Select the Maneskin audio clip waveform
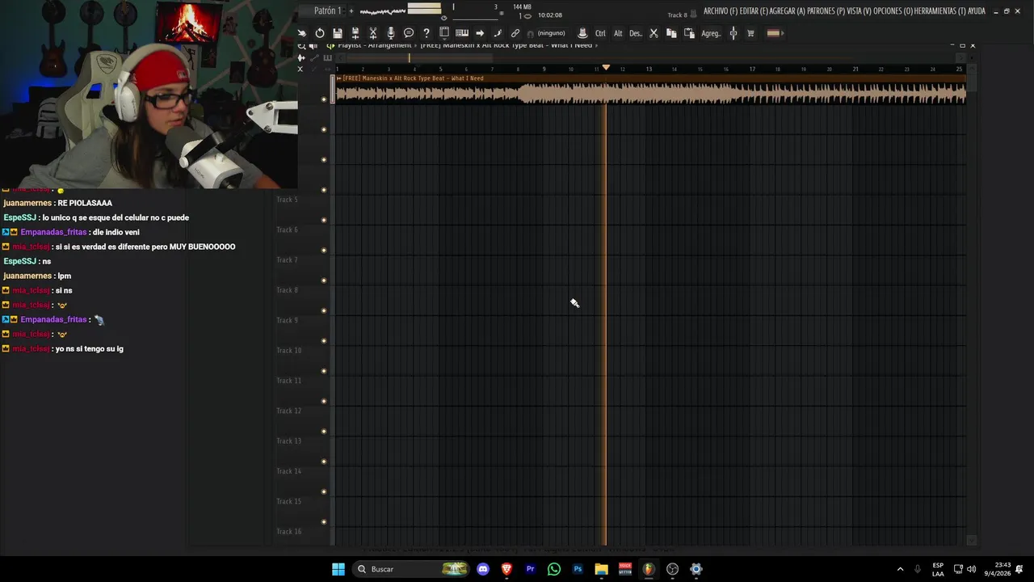 [x=650, y=94]
